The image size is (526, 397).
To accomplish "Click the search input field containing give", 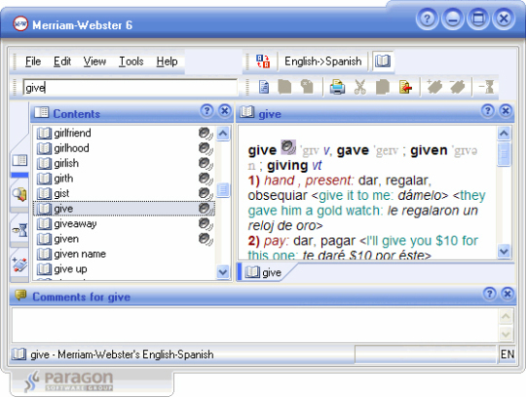I will pos(131,88).
